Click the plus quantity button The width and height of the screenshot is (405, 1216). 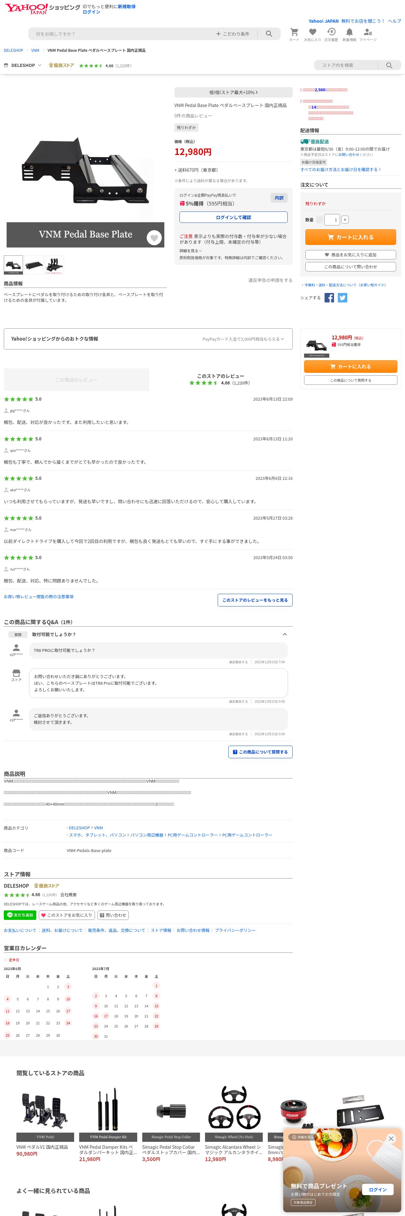point(345,219)
